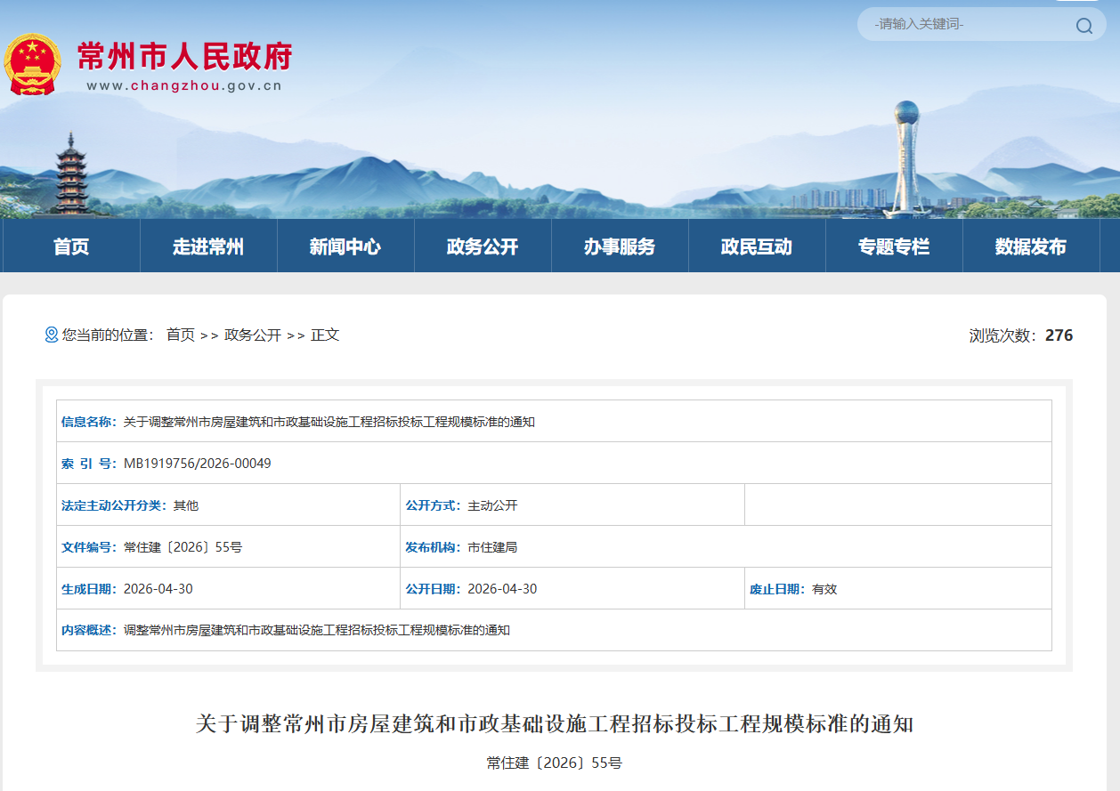1120x791 pixels.
Task: Click the www.changzhou.gov.cn address text
Action: pyautogui.click(x=184, y=85)
